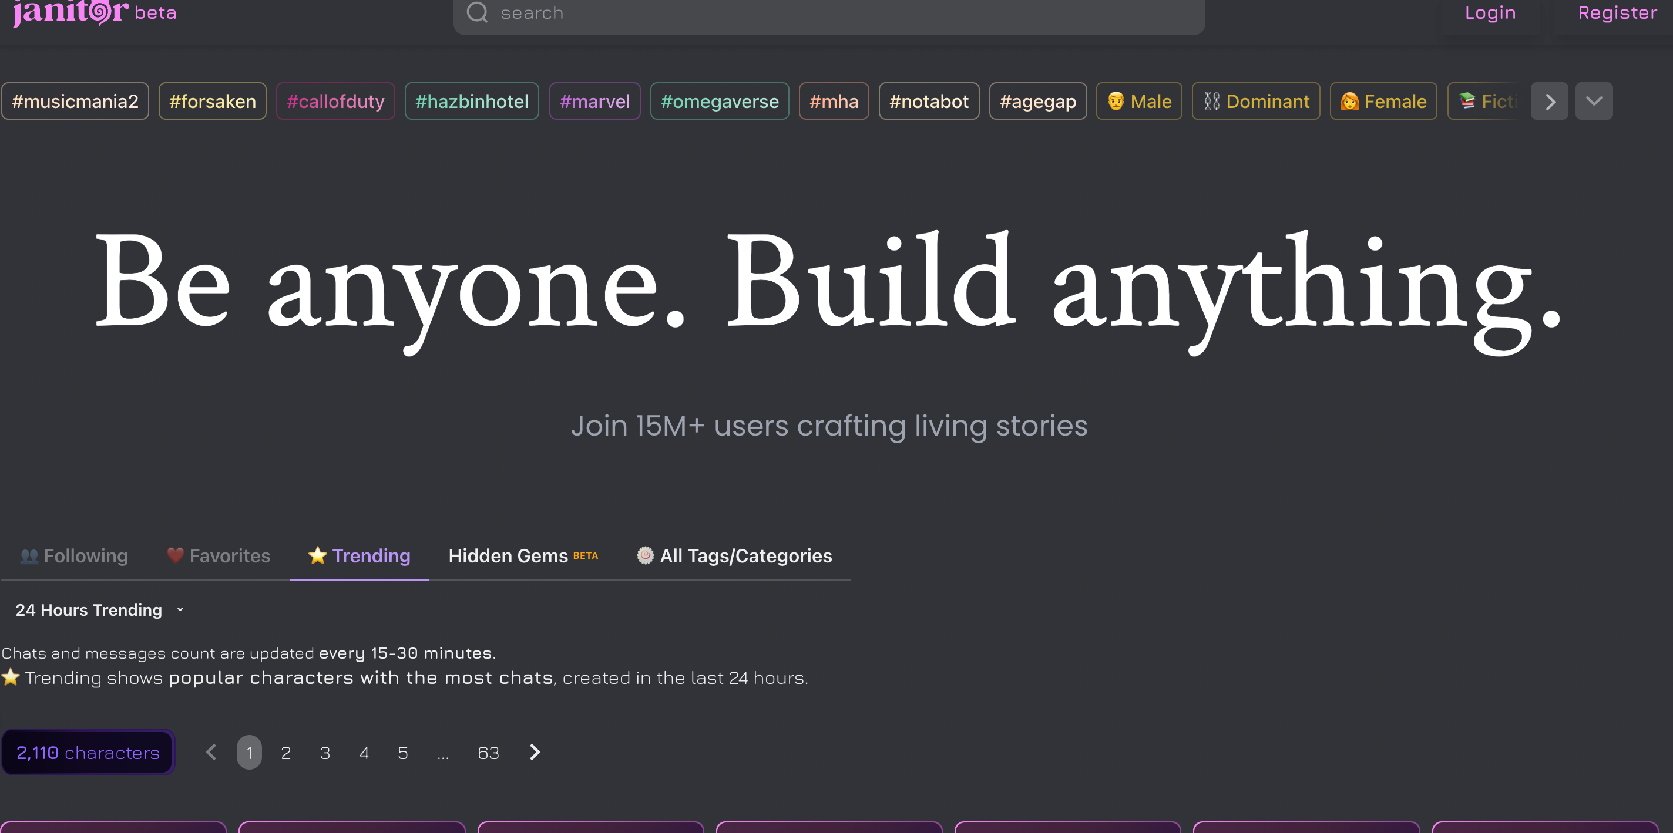Screen dimensions: 1673x833
Task: Go to previous page arrow
Action: [211, 752]
